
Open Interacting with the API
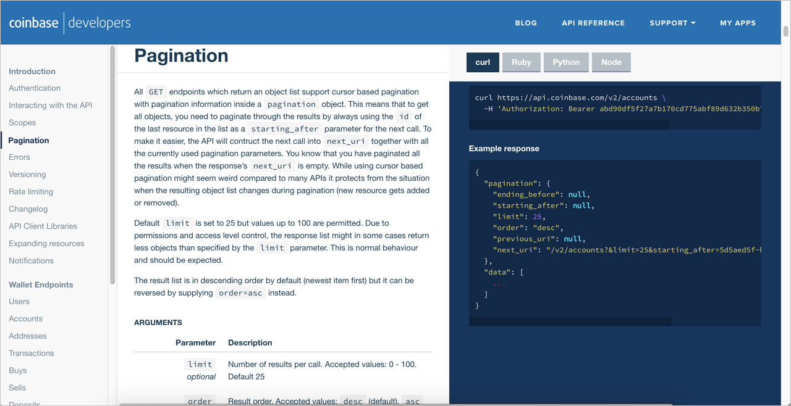pos(51,106)
